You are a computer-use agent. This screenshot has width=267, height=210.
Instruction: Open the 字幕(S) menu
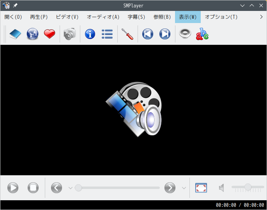[136, 17]
